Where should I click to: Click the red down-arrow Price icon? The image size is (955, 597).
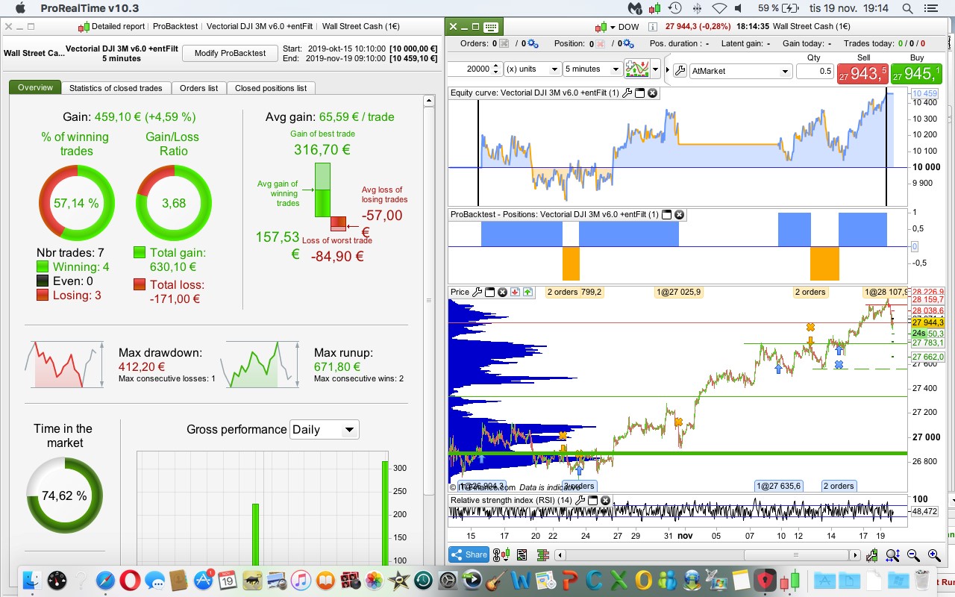click(x=516, y=292)
